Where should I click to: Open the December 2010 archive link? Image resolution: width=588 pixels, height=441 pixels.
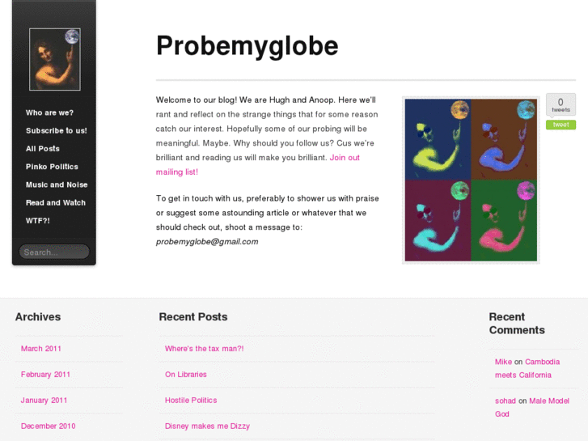coord(48,426)
